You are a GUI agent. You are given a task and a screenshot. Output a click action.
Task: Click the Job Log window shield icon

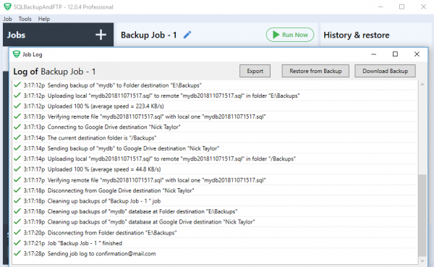point(17,54)
